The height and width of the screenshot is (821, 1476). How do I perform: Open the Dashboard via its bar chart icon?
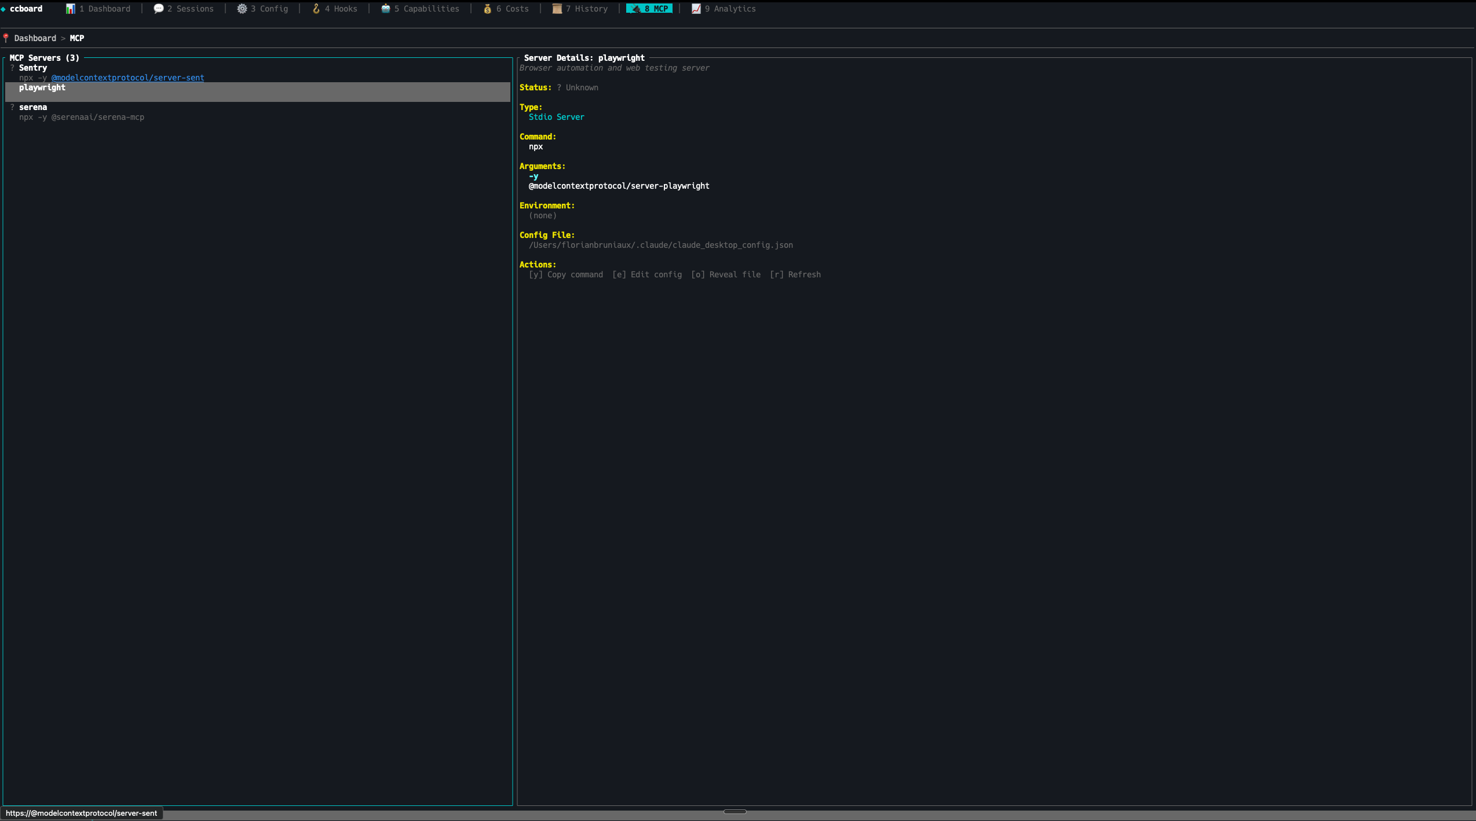[x=71, y=9]
